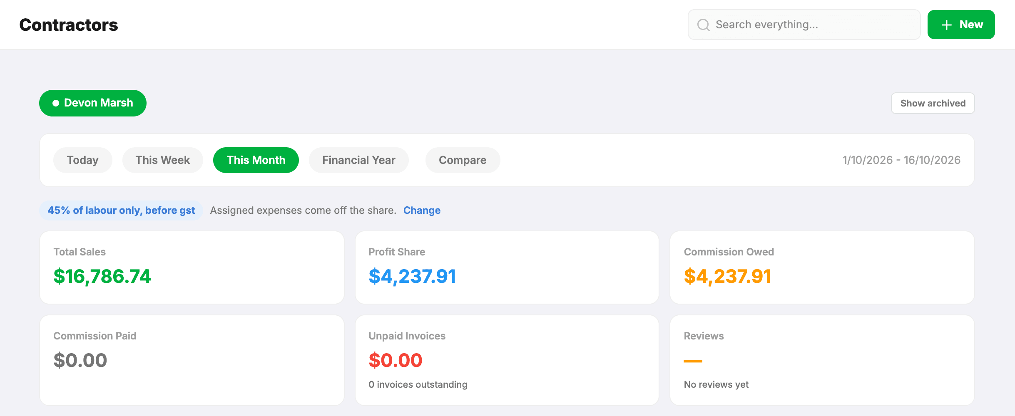Click the Profit Share label

tap(397, 252)
